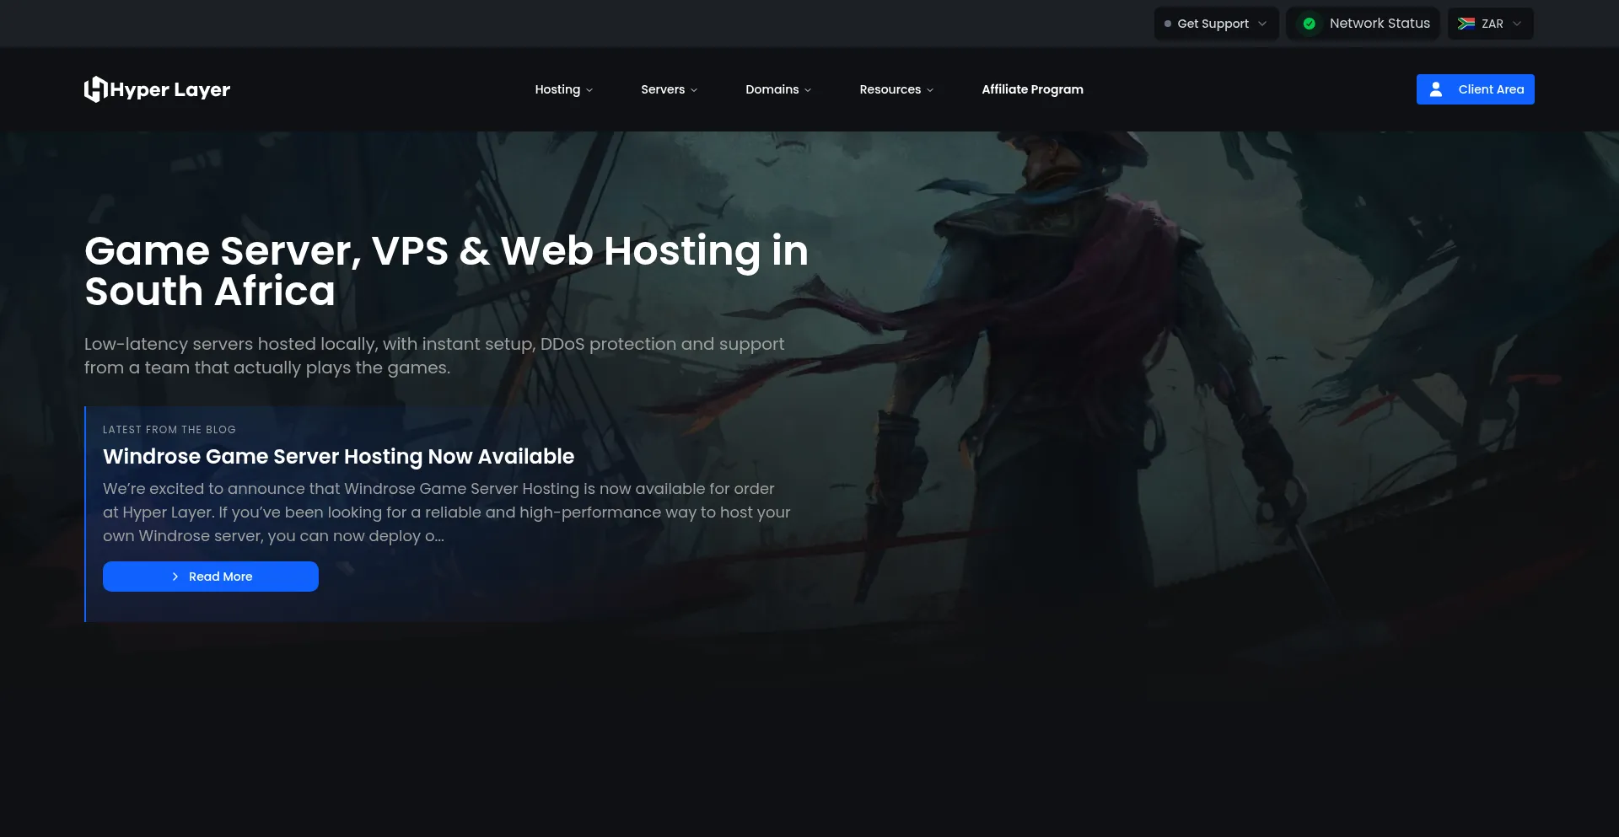Click the Hyper Layer wordmark
1619x837 pixels.
(x=169, y=89)
